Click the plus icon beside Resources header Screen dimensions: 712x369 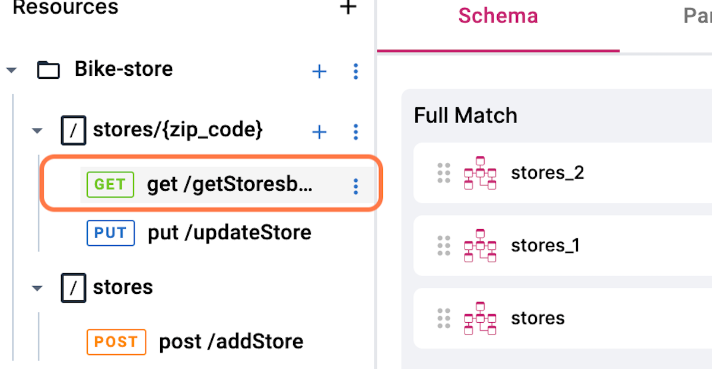coord(348,7)
